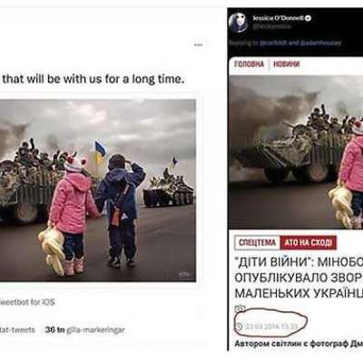This screenshot has width=363, height=363.
Task: Click Jessica O'Donnell's profile avatar
Action: click(239, 23)
